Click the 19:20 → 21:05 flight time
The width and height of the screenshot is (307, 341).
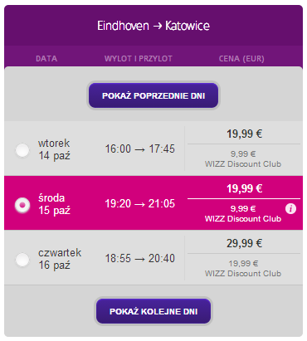pos(140,203)
